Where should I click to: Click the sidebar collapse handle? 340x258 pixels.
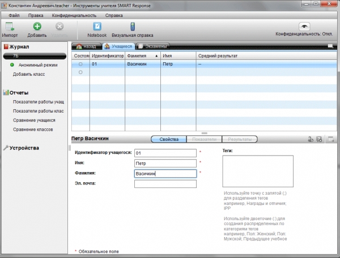pos(70,148)
